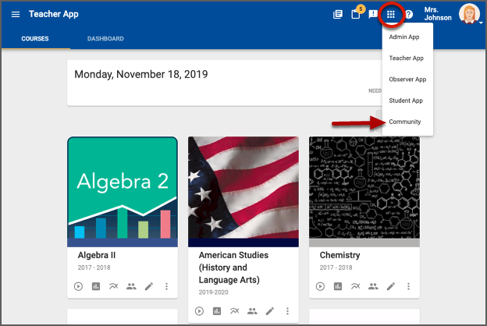Image resolution: width=487 pixels, height=326 pixels.
Task: Open more options menu for Chemistry
Action: tap(408, 286)
